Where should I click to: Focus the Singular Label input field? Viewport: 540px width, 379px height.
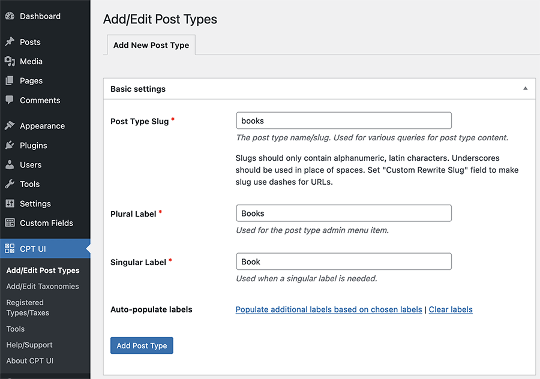click(344, 261)
